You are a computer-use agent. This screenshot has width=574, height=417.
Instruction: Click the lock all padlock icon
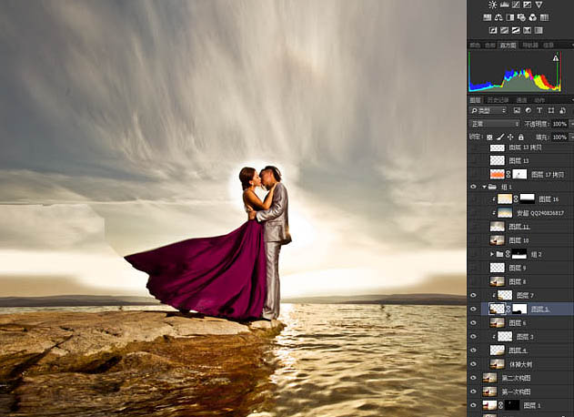point(521,137)
